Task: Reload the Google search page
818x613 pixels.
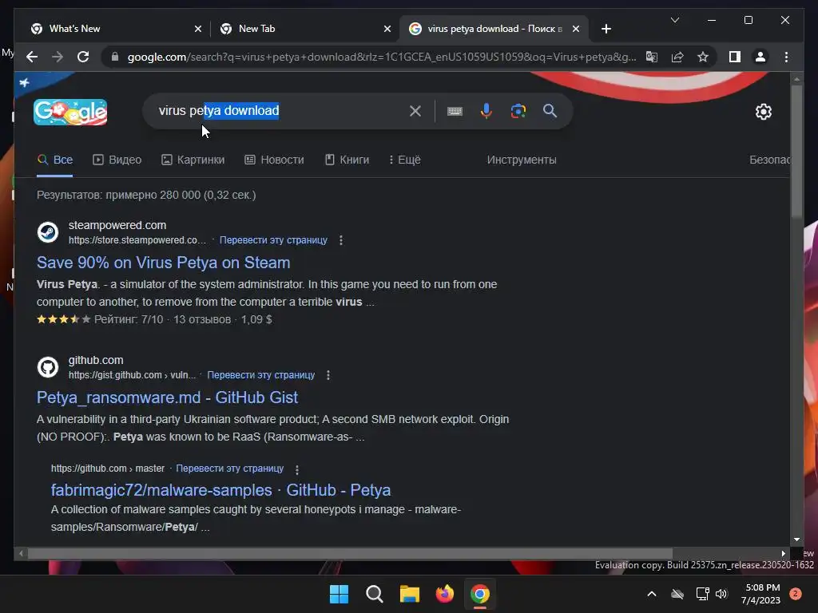Action: coord(83,57)
